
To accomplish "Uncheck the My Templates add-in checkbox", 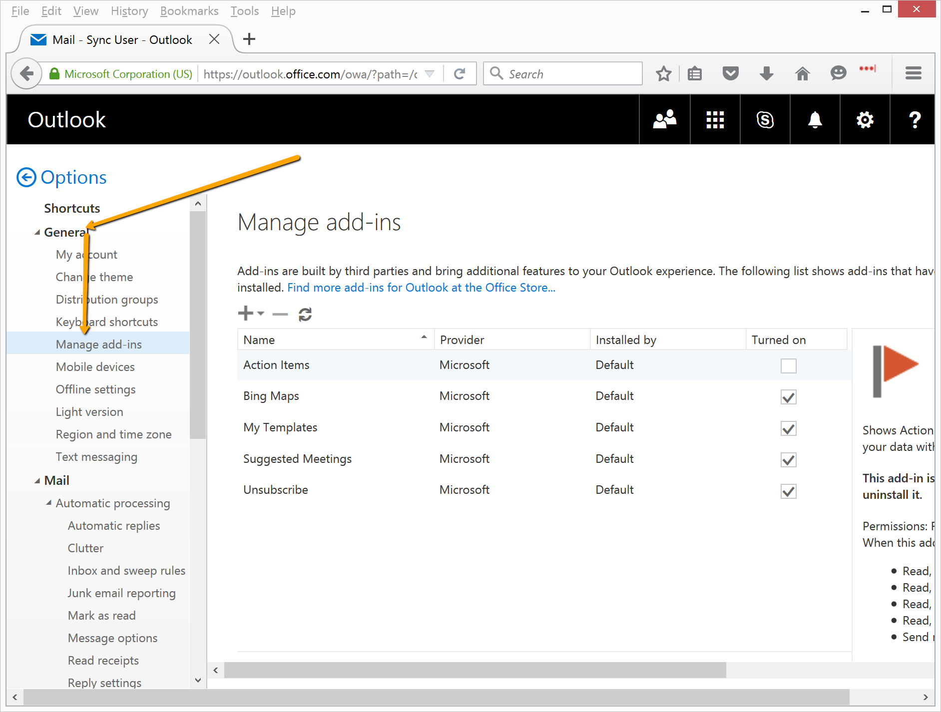I will 789,429.
